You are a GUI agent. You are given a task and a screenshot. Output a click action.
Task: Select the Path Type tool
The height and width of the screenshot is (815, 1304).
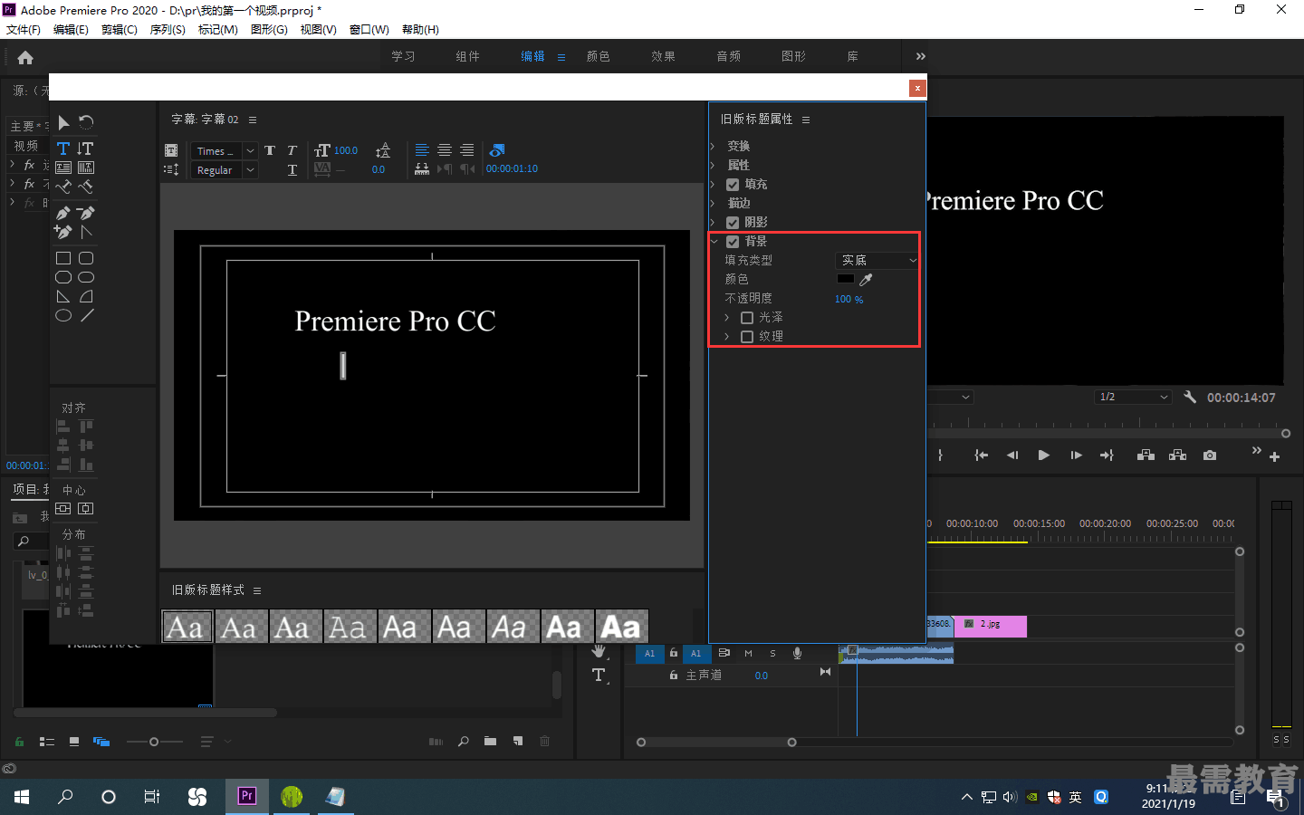tap(63, 187)
